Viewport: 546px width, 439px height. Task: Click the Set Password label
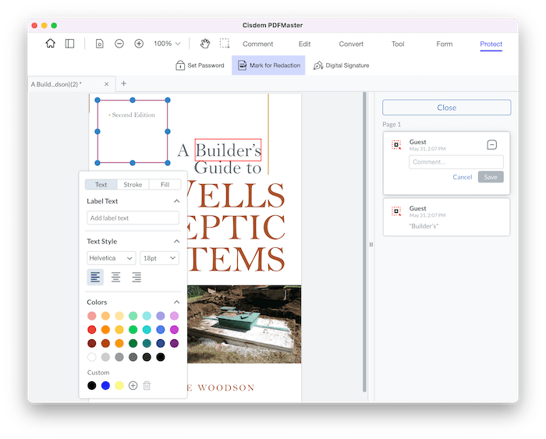[x=206, y=65]
